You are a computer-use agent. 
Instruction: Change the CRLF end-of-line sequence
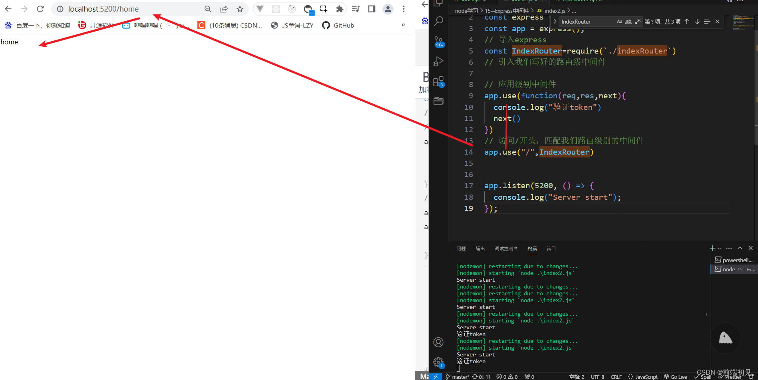616,377
